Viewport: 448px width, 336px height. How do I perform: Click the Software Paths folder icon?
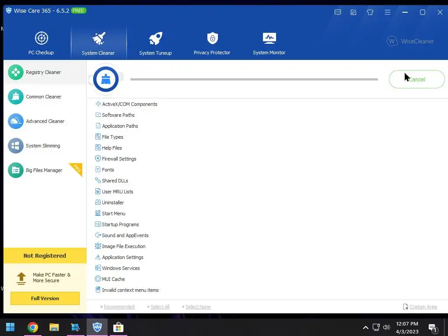pos(98,115)
